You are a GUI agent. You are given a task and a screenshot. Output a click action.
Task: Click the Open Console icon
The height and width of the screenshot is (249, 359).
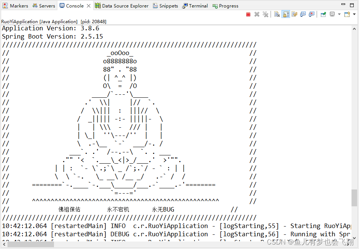click(347, 15)
